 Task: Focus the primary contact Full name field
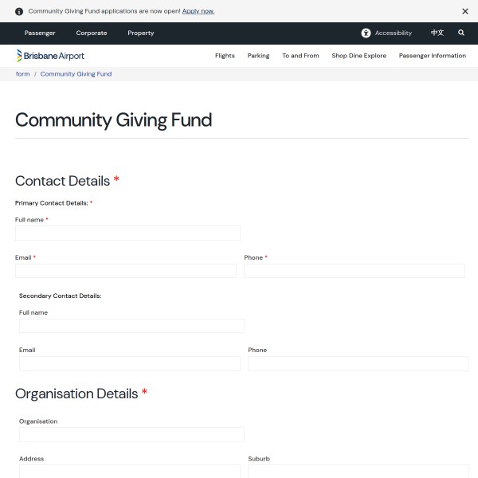(x=127, y=233)
